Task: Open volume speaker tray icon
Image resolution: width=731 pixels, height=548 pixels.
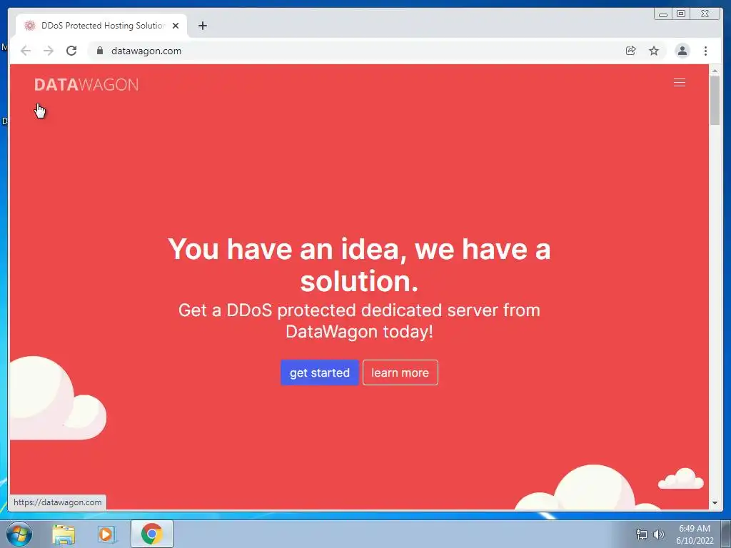Action: [659, 534]
